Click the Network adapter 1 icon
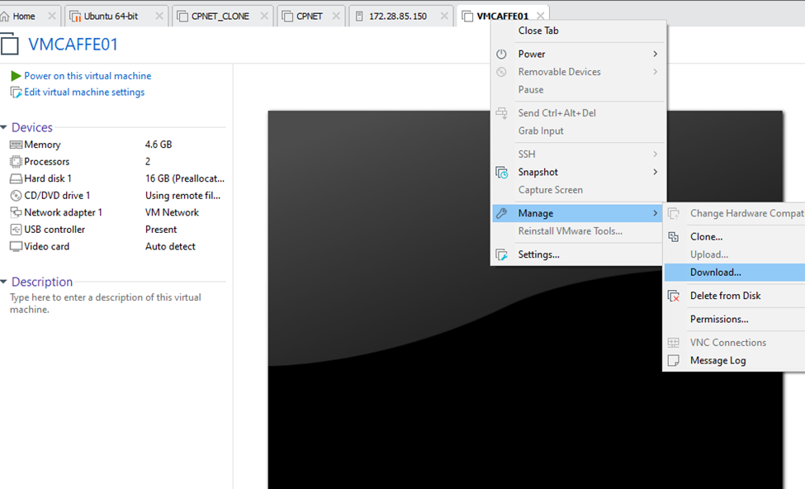 click(x=16, y=212)
